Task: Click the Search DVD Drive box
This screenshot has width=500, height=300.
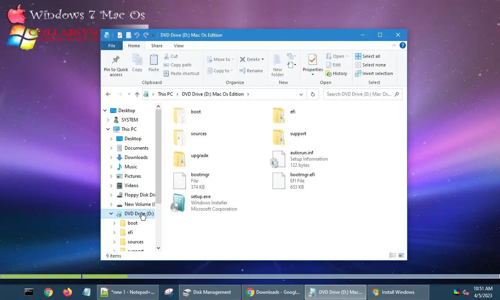Action: click(x=362, y=94)
